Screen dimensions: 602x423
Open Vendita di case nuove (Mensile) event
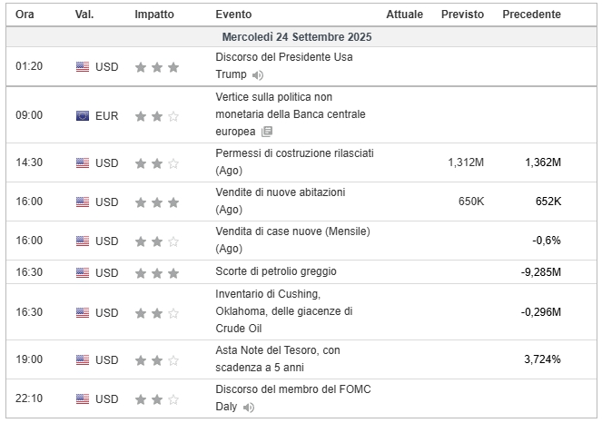point(292,232)
